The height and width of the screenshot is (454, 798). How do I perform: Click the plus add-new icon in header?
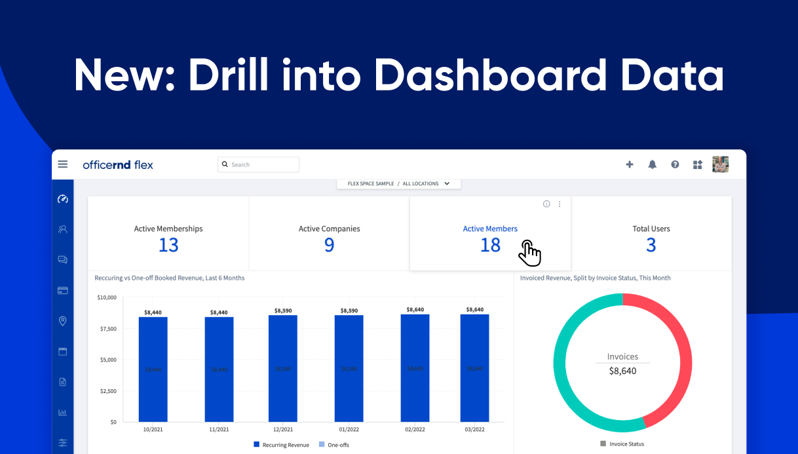630,164
